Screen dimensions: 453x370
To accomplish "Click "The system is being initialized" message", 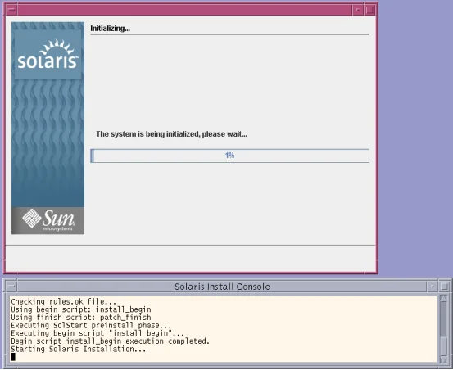I will pyautogui.click(x=171, y=134).
